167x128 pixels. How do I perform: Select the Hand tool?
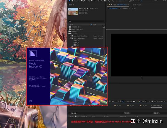pos(73,1)
